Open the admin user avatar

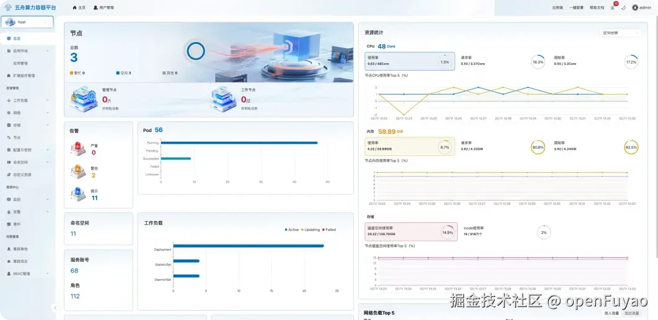[635, 7]
